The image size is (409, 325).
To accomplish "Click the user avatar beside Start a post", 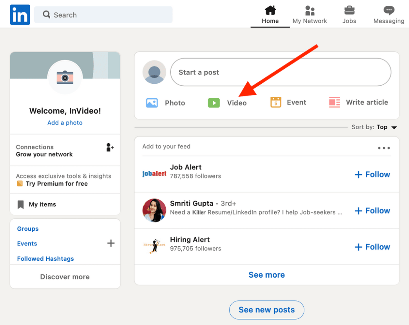I will 154,72.
